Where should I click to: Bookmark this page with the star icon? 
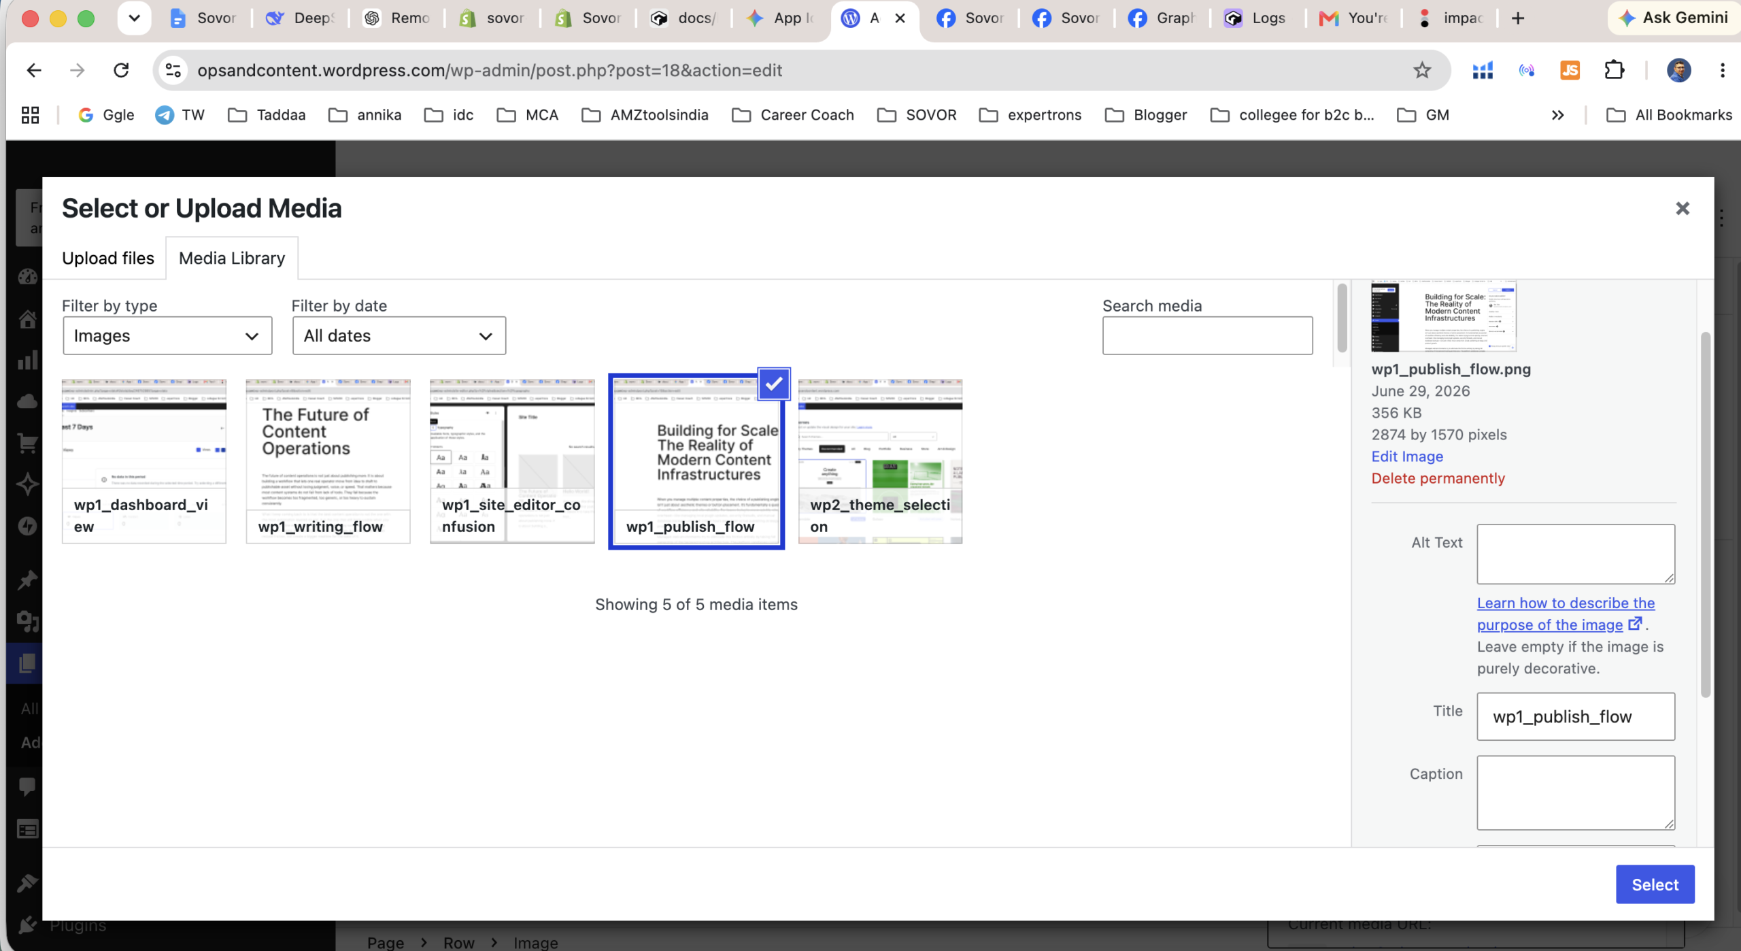tap(1422, 70)
